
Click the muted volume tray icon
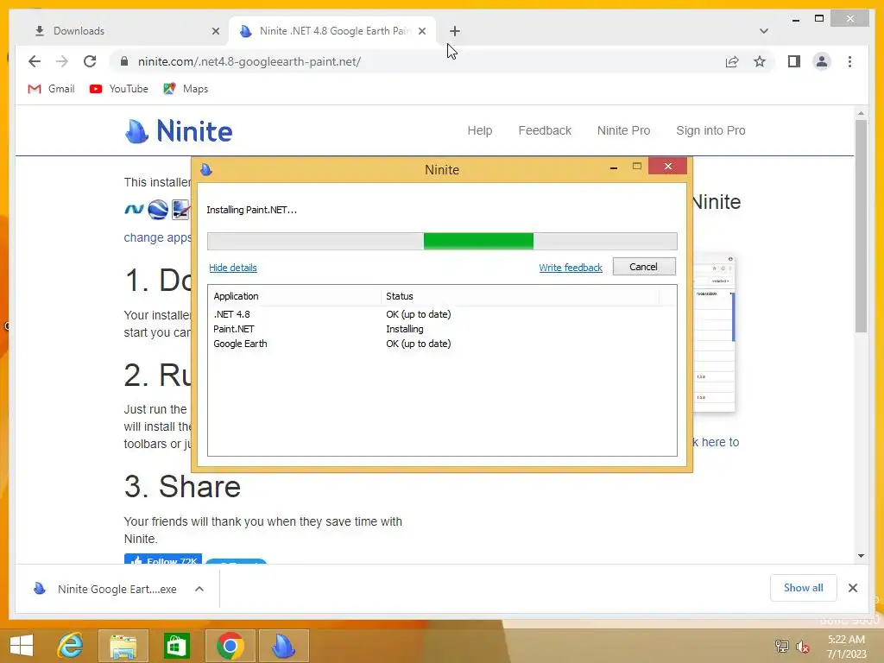803,646
